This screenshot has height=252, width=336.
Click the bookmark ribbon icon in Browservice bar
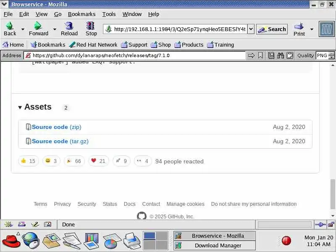(x=260, y=56)
